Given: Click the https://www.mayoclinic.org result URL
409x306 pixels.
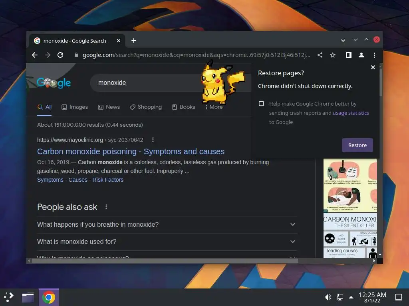Looking at the screenshot, I should [x=90, y=140].
